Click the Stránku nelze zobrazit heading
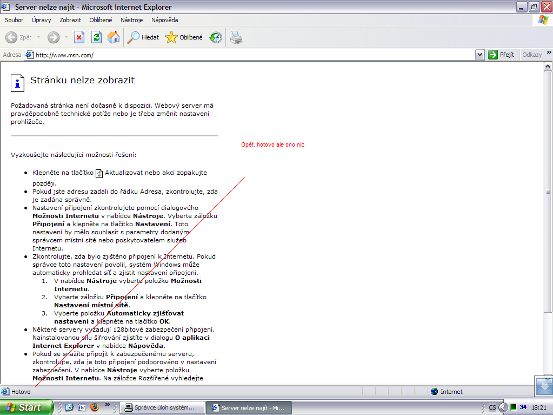Image resolution: width=553 pixels, height=415 pixels. 82,80
